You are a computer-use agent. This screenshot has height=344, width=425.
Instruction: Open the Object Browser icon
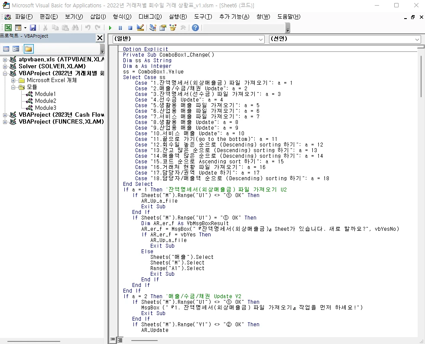click(173, 28)
